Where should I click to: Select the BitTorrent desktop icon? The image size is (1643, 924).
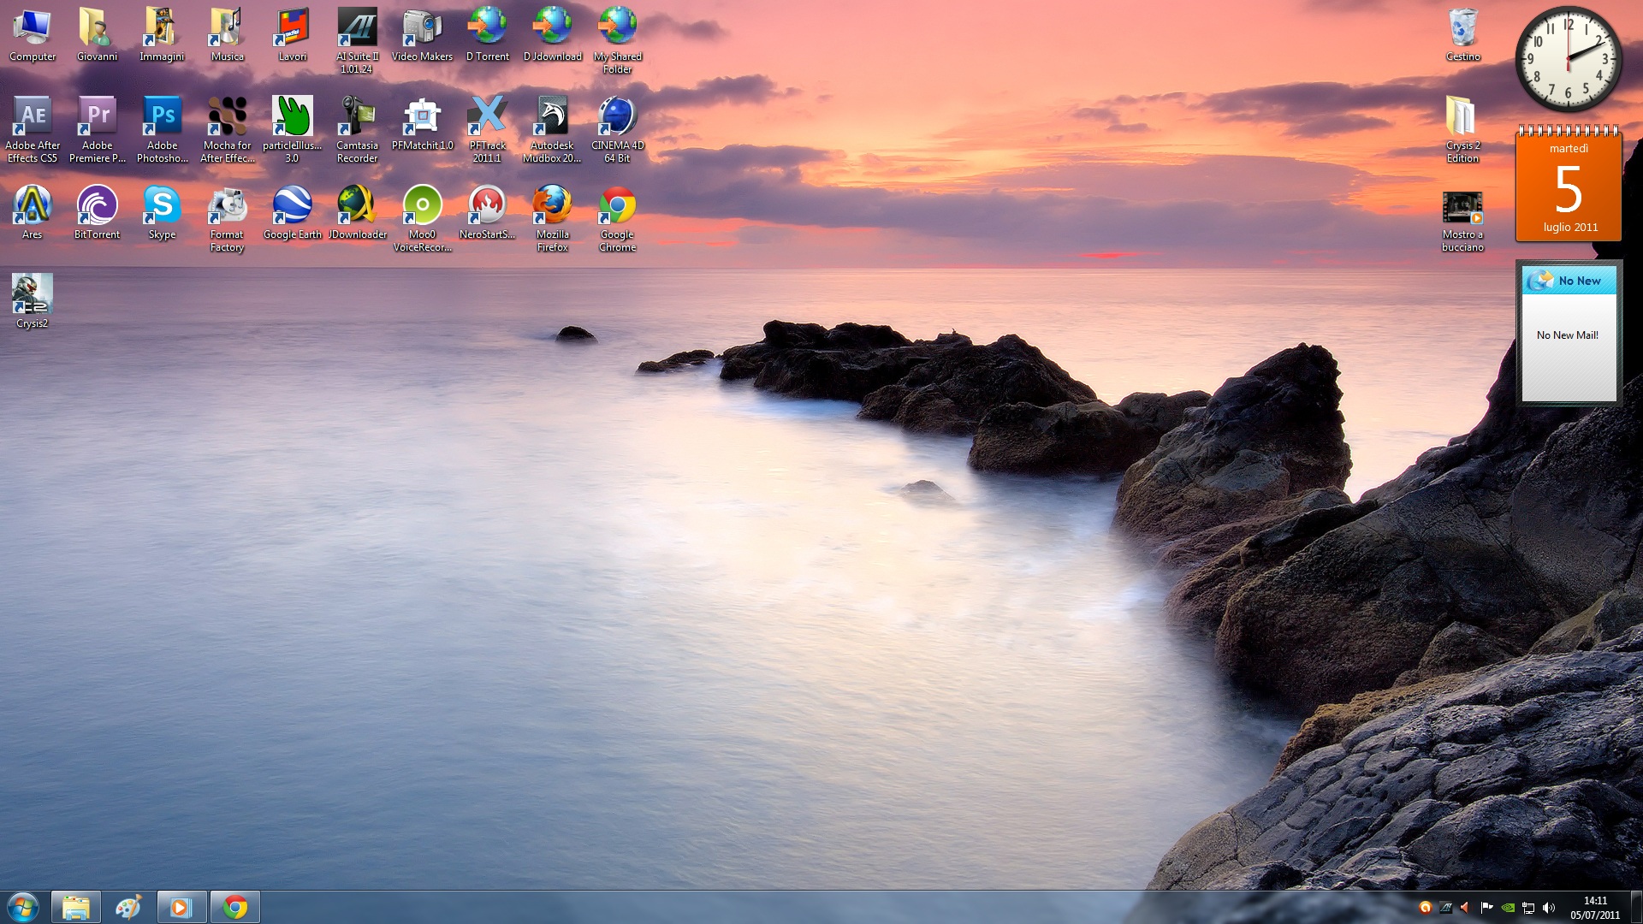coord(97,207)
